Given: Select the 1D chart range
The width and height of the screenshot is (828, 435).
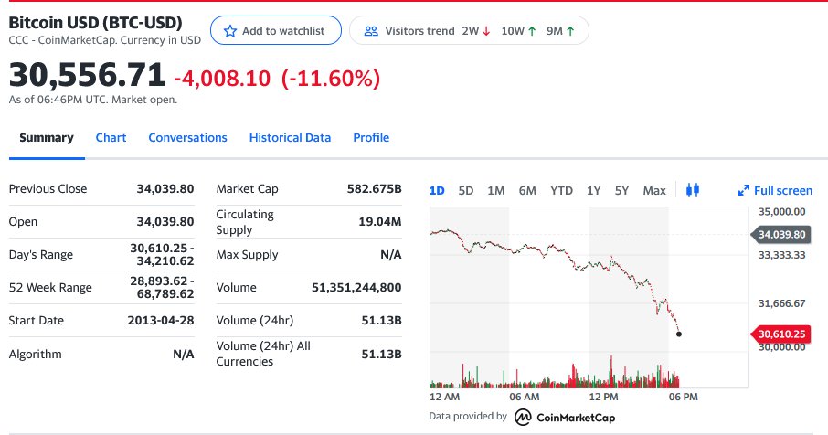Looking at the screenshot, I should coord(437,191).
